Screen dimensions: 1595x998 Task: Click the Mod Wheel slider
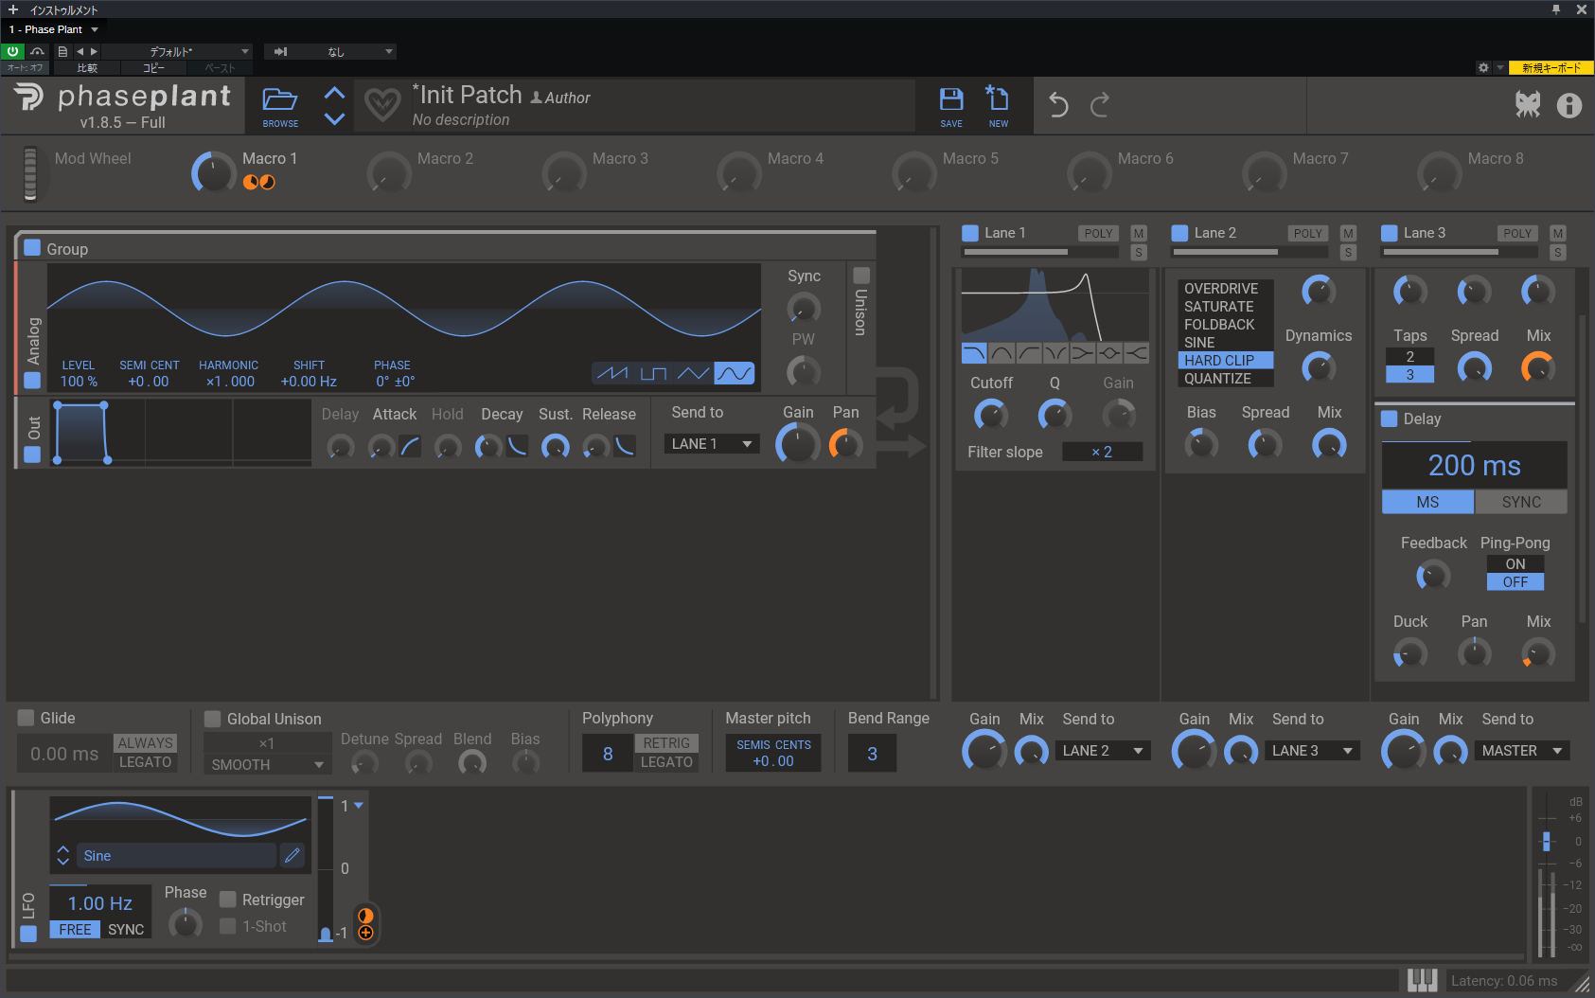[x=30, y=173]
